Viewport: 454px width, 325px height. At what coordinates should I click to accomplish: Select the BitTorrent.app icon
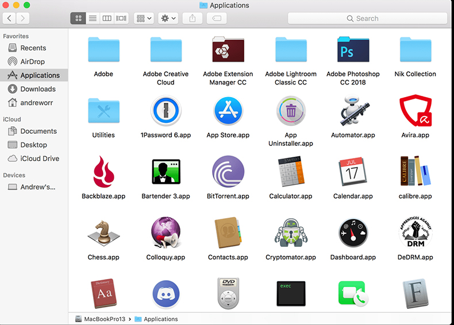(228, 172)
